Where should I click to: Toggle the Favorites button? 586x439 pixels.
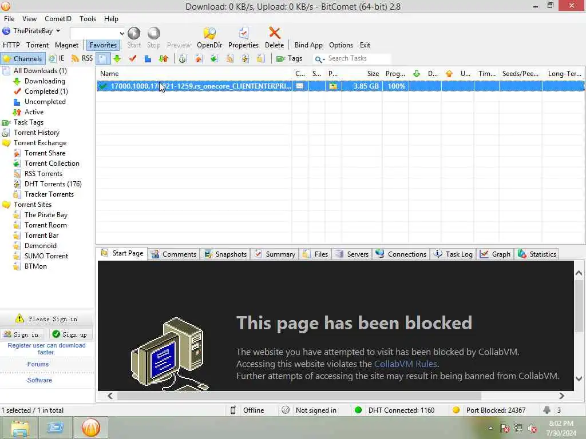103,45
